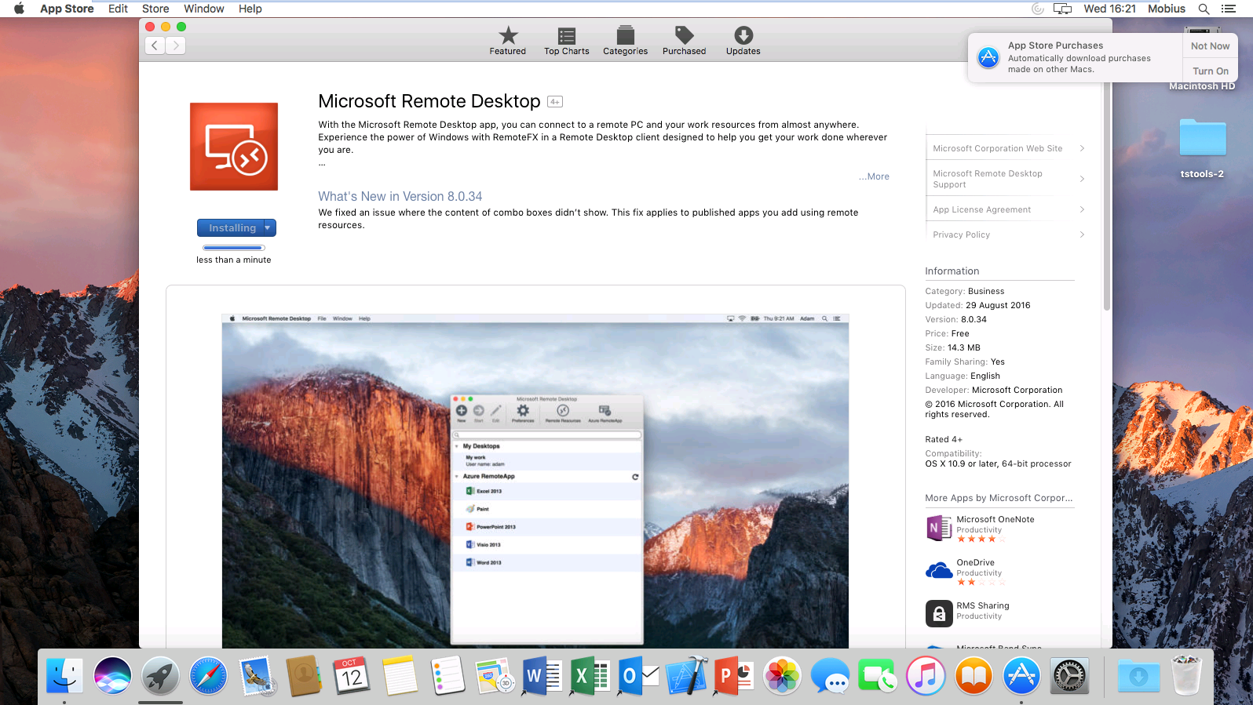
Task: Open OneDrive app cloud icon
Action: click(939, 571)
